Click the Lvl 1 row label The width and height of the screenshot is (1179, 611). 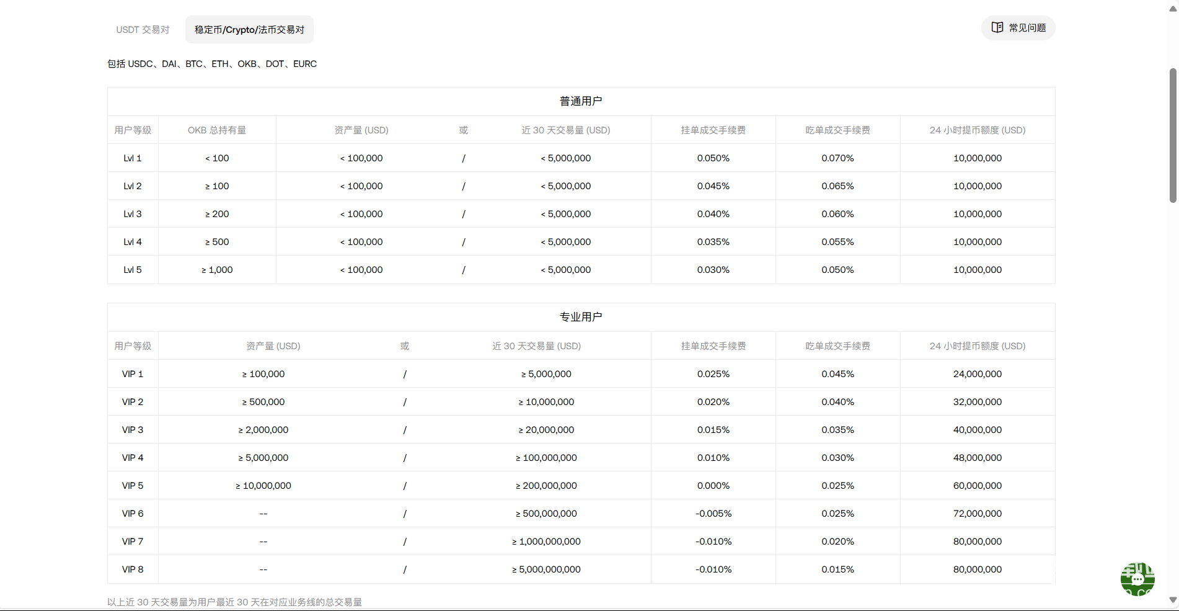pos(133,158)
